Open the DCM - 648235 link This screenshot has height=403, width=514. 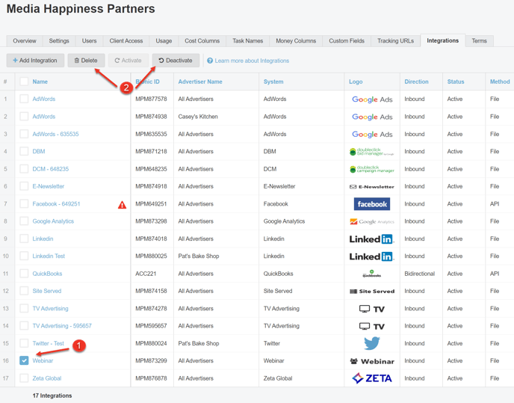tap(51, 169)
